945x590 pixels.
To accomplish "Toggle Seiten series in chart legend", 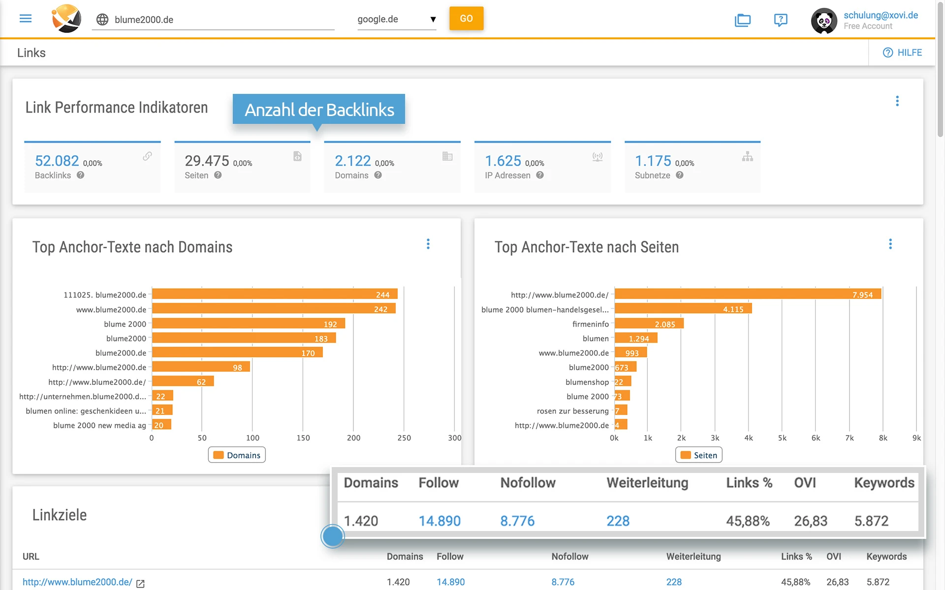I will pos(699,455).
